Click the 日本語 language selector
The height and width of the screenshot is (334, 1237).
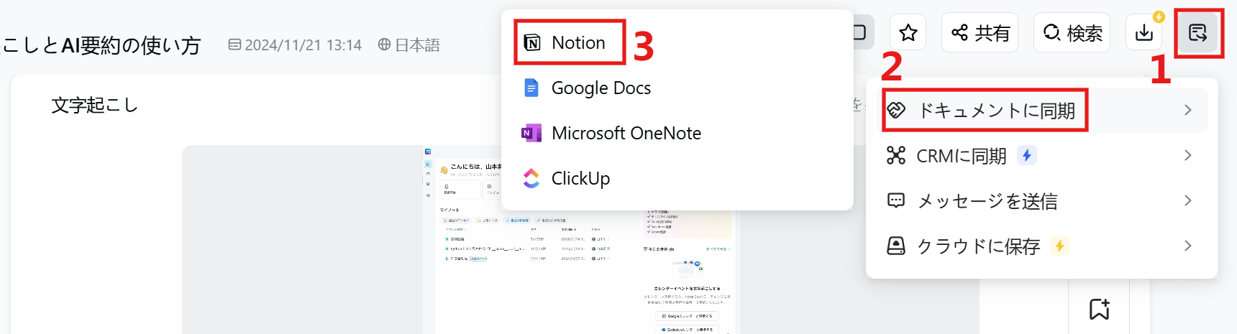click(408, 45)
